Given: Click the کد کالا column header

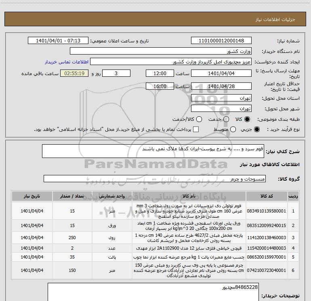Looking at the screenshot, I should [267, 196].
